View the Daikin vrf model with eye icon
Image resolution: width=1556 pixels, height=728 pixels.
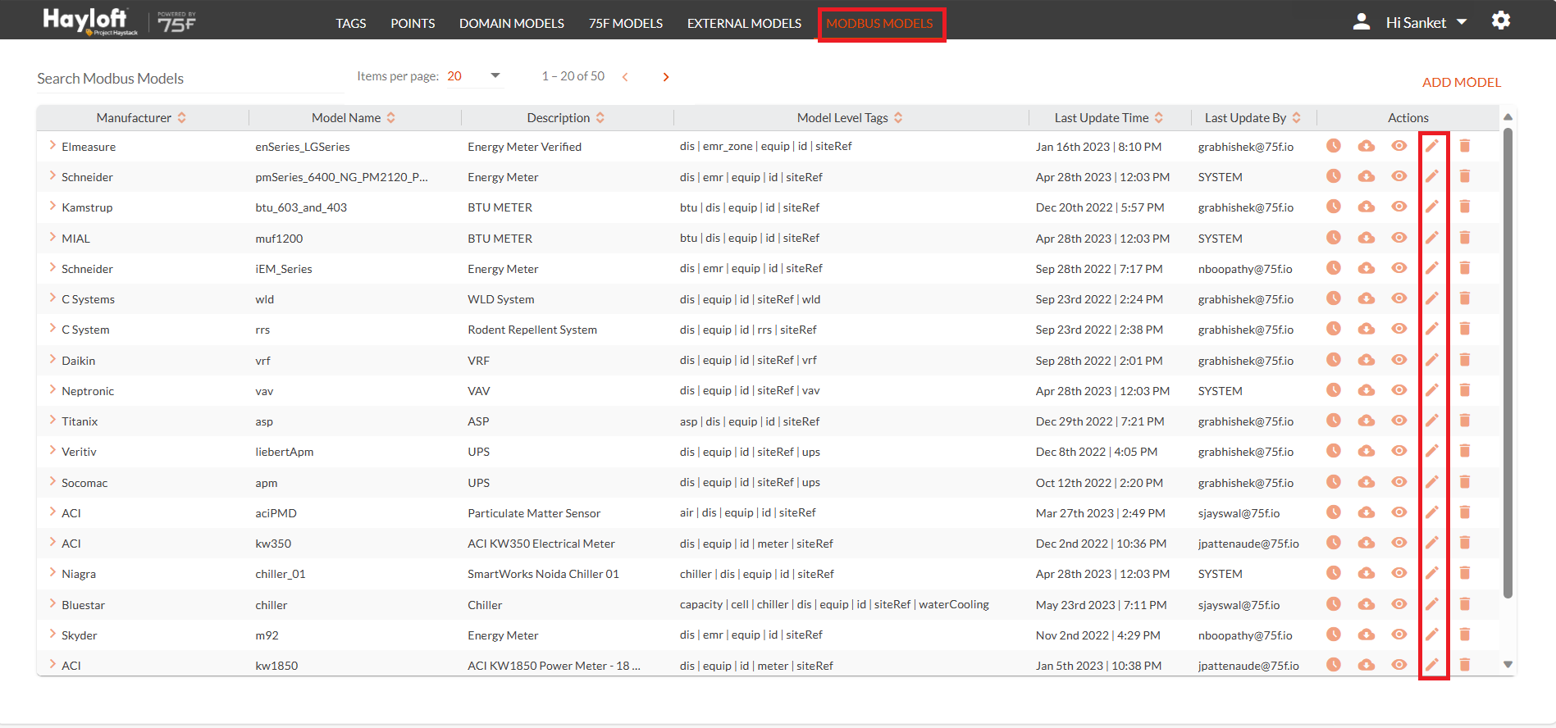pyautogui.click(x=1399, y=360)
